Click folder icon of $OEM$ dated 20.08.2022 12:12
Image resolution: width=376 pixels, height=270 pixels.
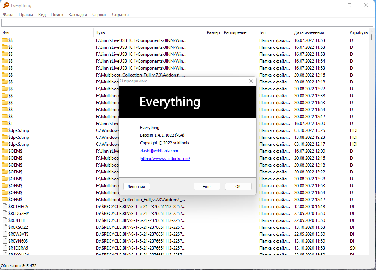[x=5, y=200]
